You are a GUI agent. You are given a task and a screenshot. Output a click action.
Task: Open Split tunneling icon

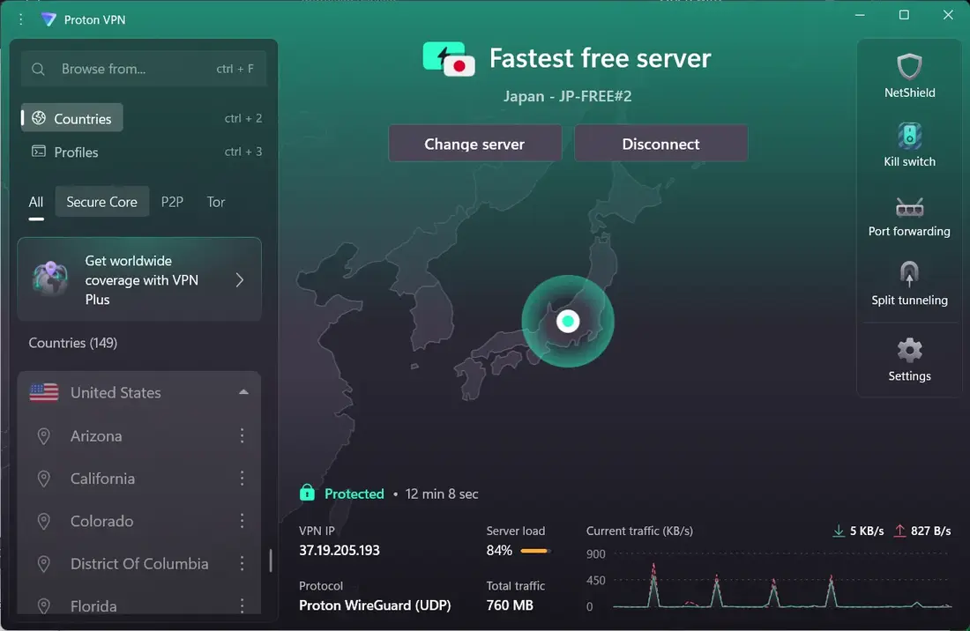909,274
